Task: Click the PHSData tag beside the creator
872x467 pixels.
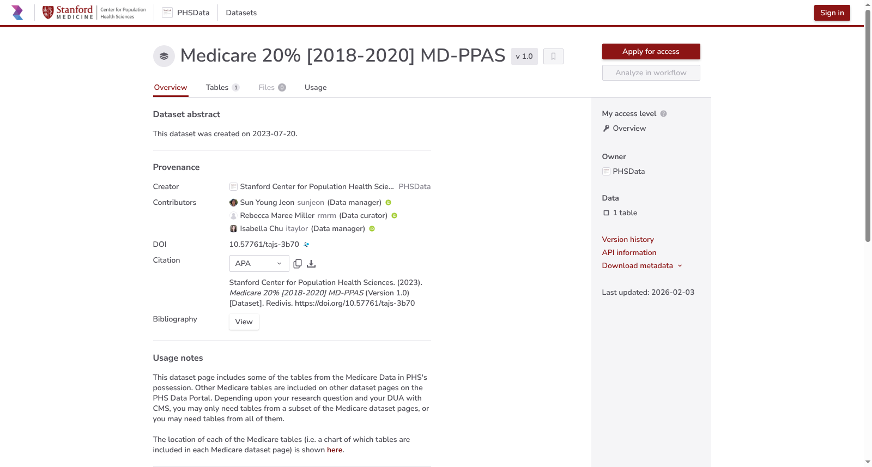Action: pyautogui.click(x=414, y=187)
